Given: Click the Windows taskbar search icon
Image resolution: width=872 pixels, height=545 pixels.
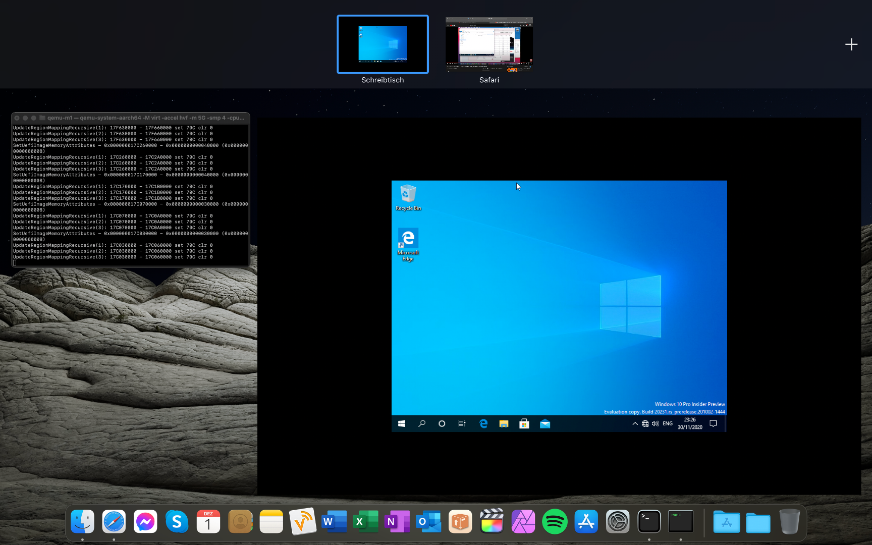Looking at the screenshot, I should coord(422,424).
